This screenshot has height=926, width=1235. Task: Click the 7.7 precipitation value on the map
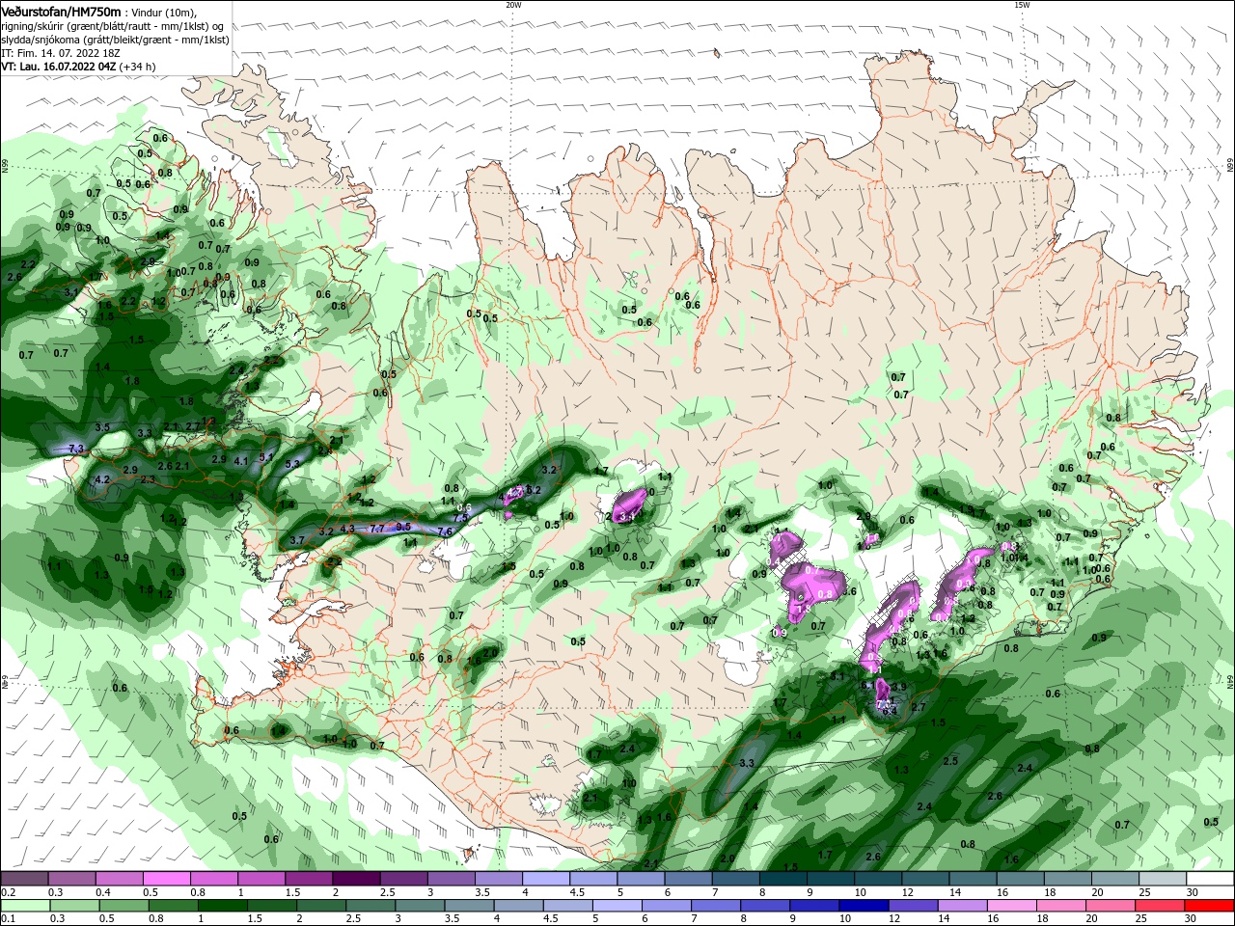click(377, 529)
